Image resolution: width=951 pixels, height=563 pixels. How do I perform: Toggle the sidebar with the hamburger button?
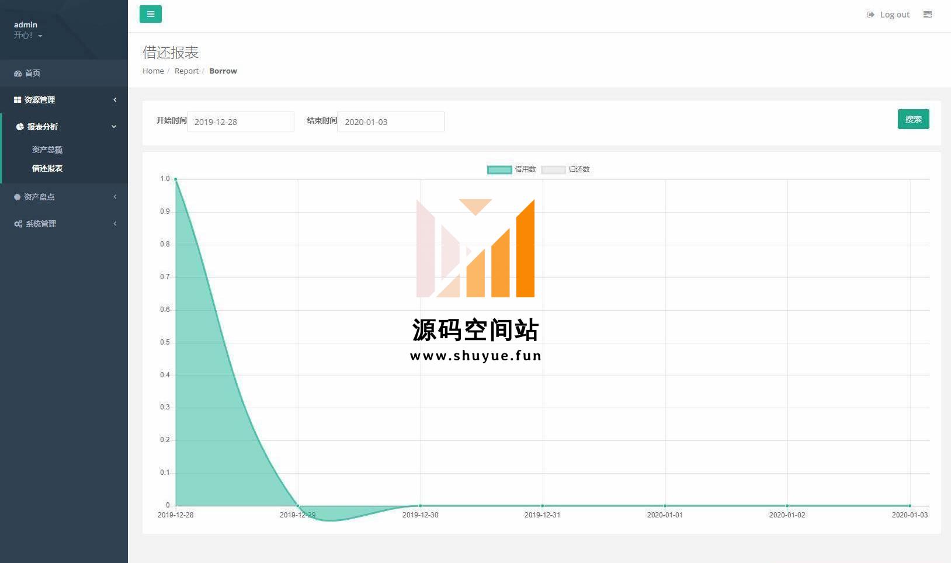tap(151, 14)
